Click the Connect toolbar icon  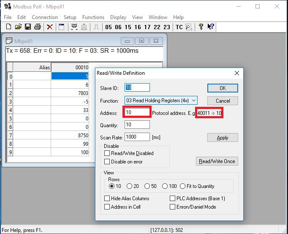tap(74, 27)
